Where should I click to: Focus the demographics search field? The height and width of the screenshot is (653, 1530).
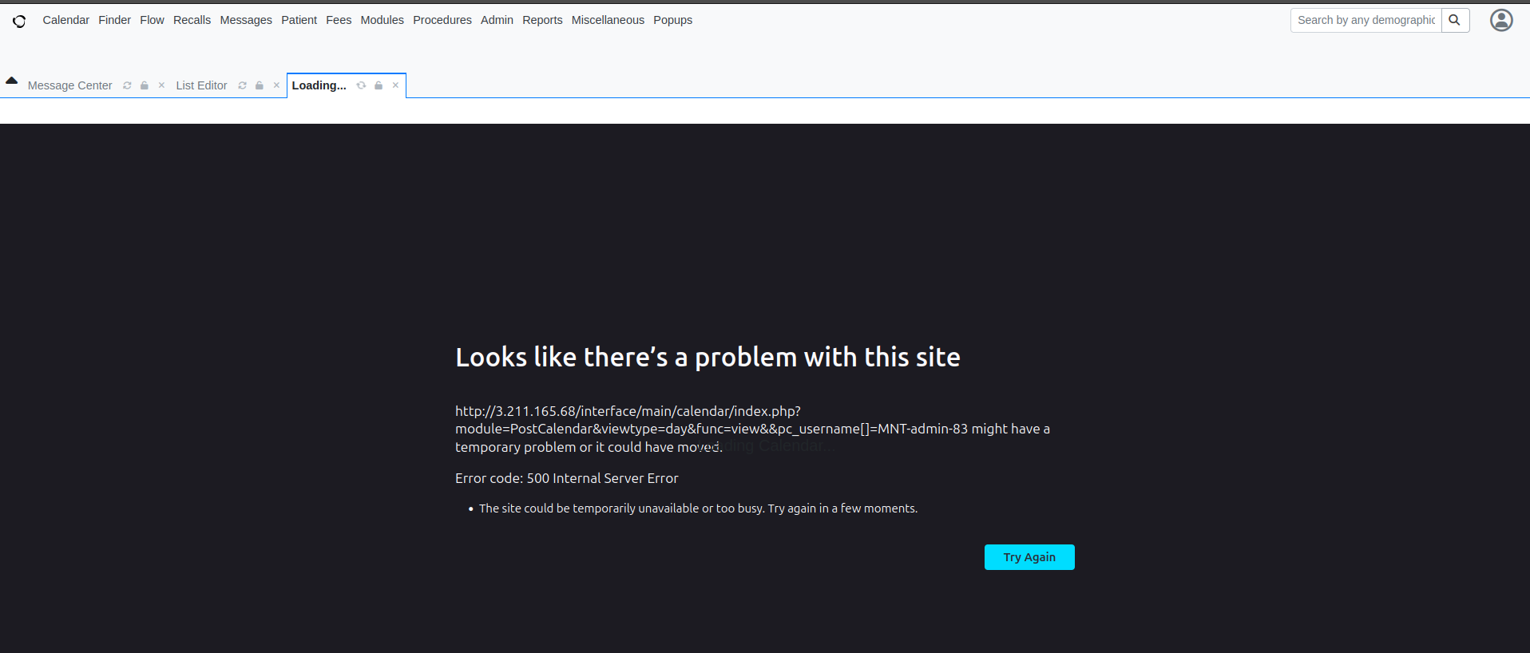1366,20
